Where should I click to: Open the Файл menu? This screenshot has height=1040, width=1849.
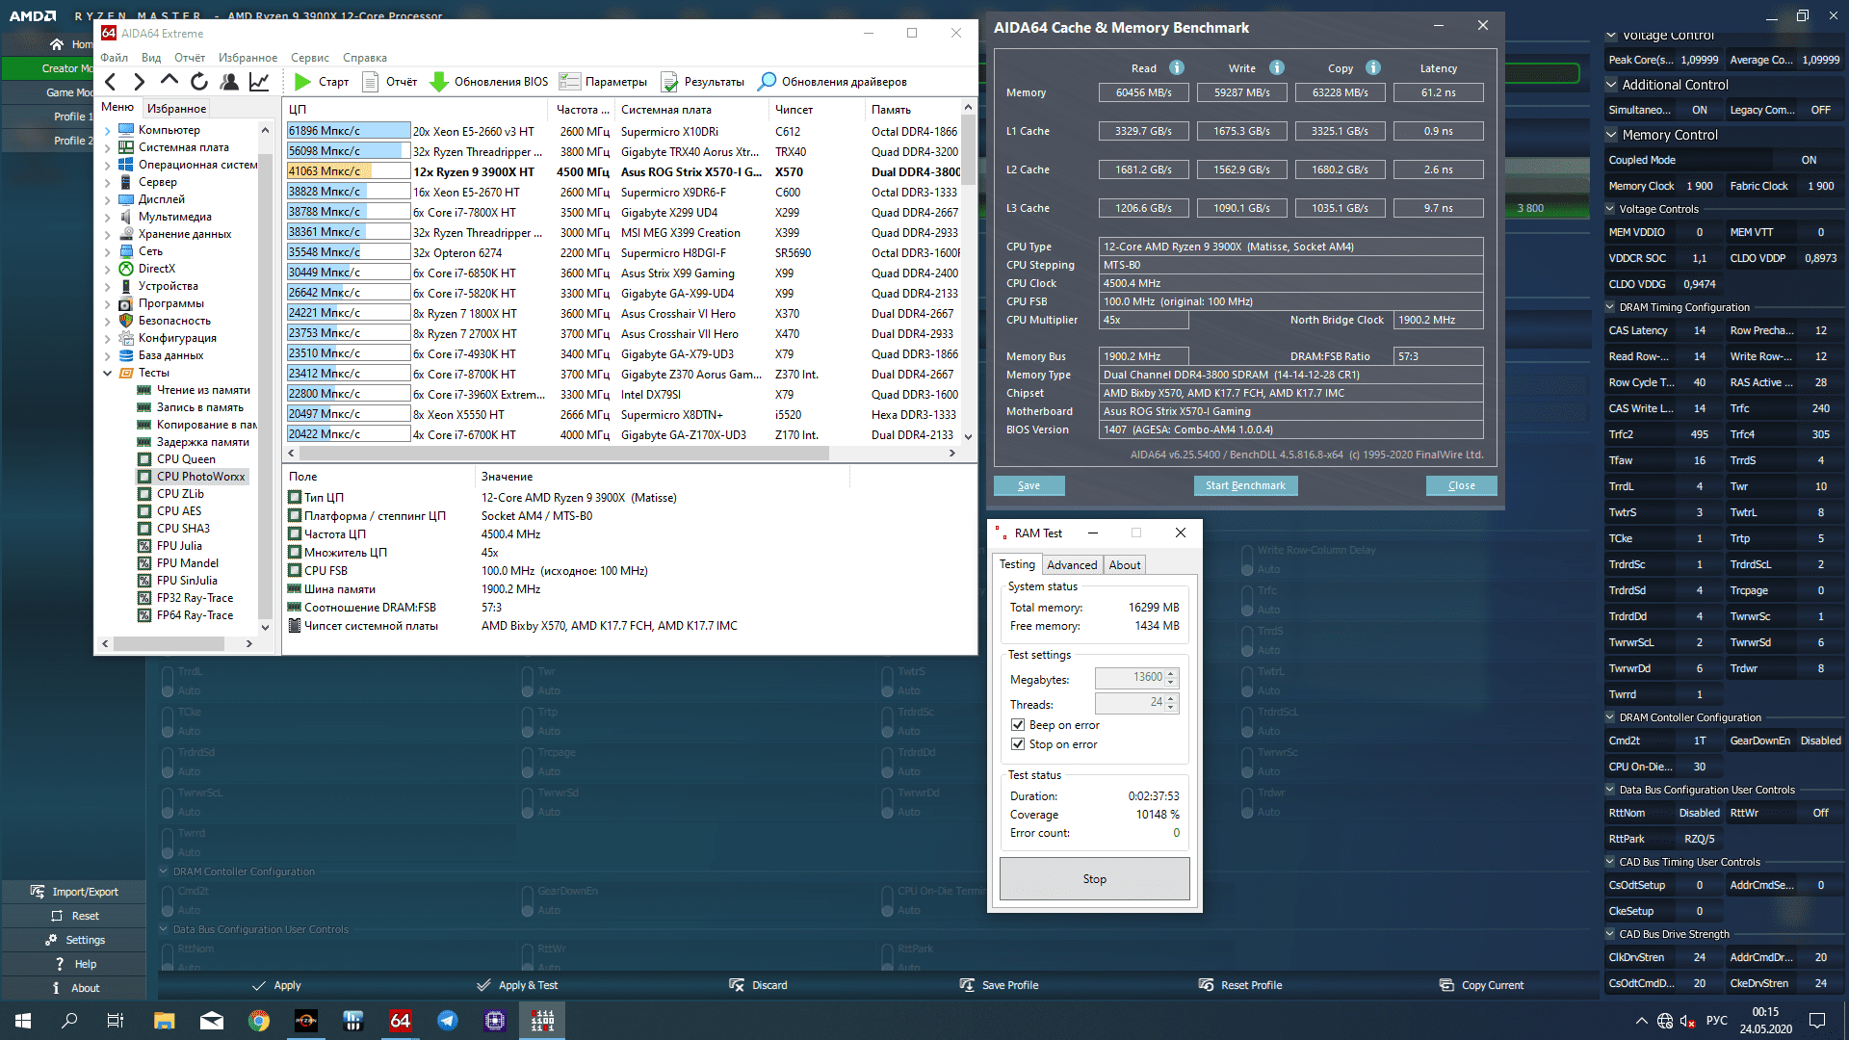[x=114, y=58]
